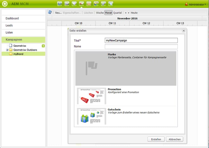Screen dimensions: 209x148
Task: Click the Marke flag placeholder thumbnail
Action: (92, 68)
